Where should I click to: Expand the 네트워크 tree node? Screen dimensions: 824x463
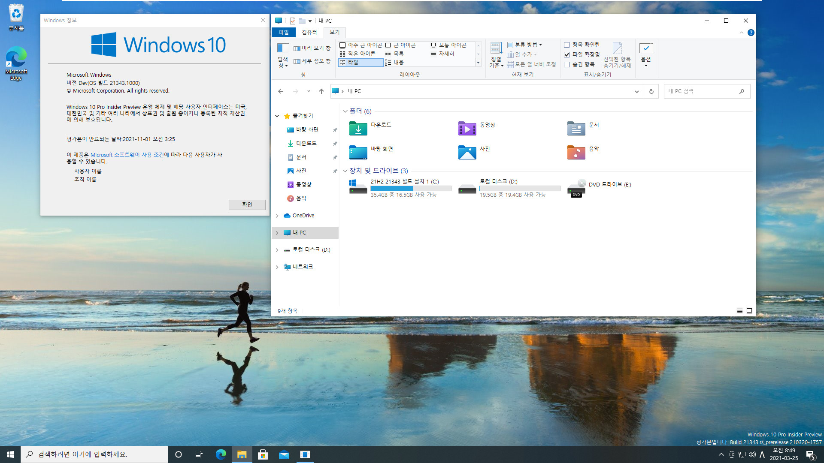277,267
